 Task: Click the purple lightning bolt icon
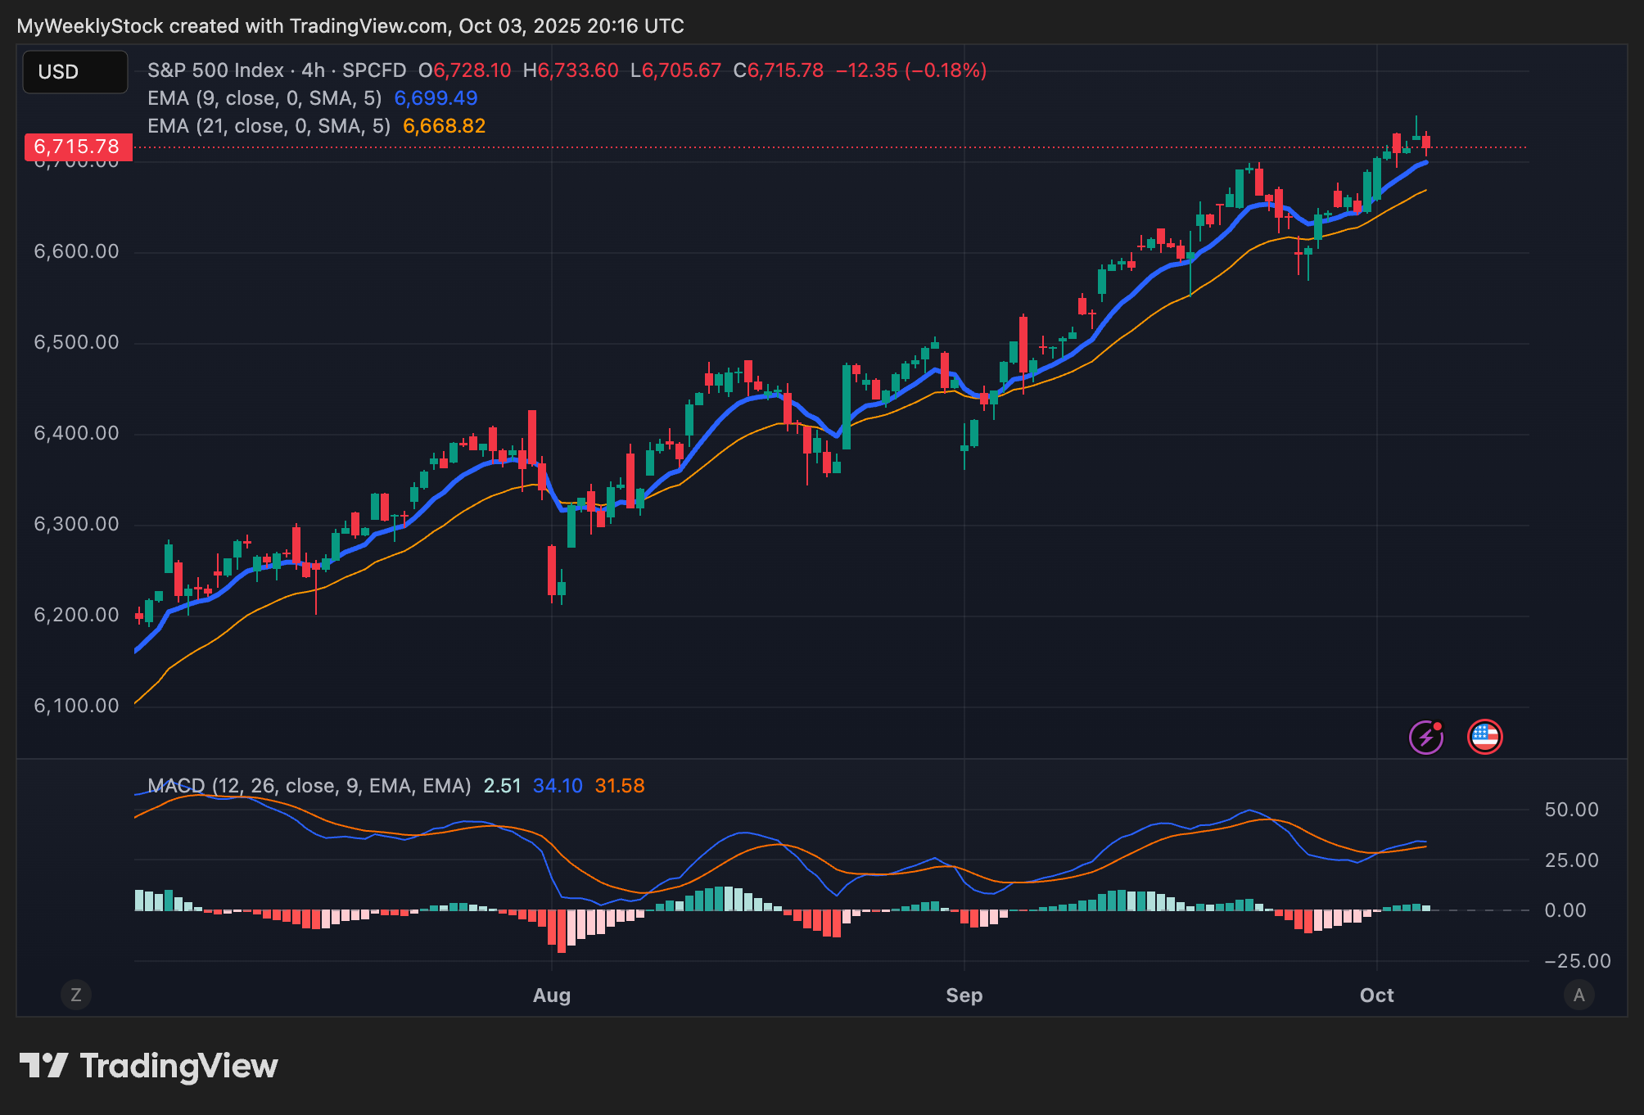tap(1425, 738)
